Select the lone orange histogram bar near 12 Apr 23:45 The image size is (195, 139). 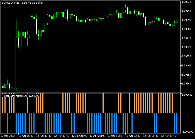[103, 103]
